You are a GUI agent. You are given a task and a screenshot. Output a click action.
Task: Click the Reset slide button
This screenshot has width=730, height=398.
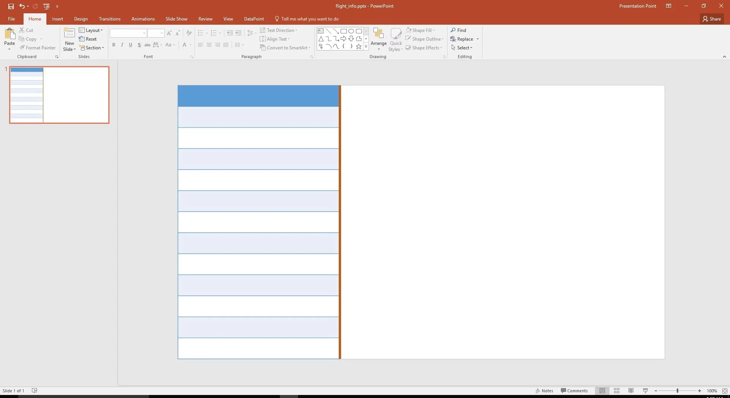(x=88, y=39)
